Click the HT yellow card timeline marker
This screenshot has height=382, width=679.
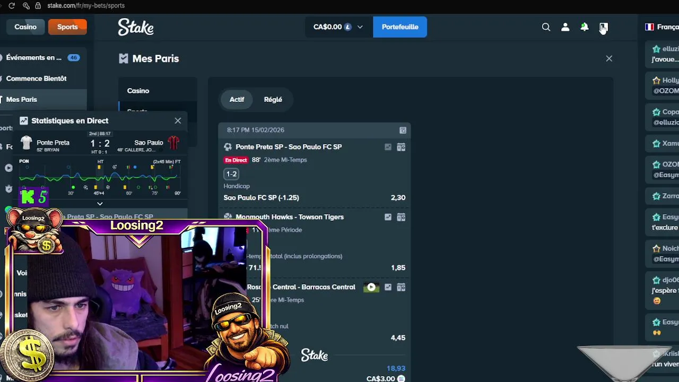coord(99,167)
